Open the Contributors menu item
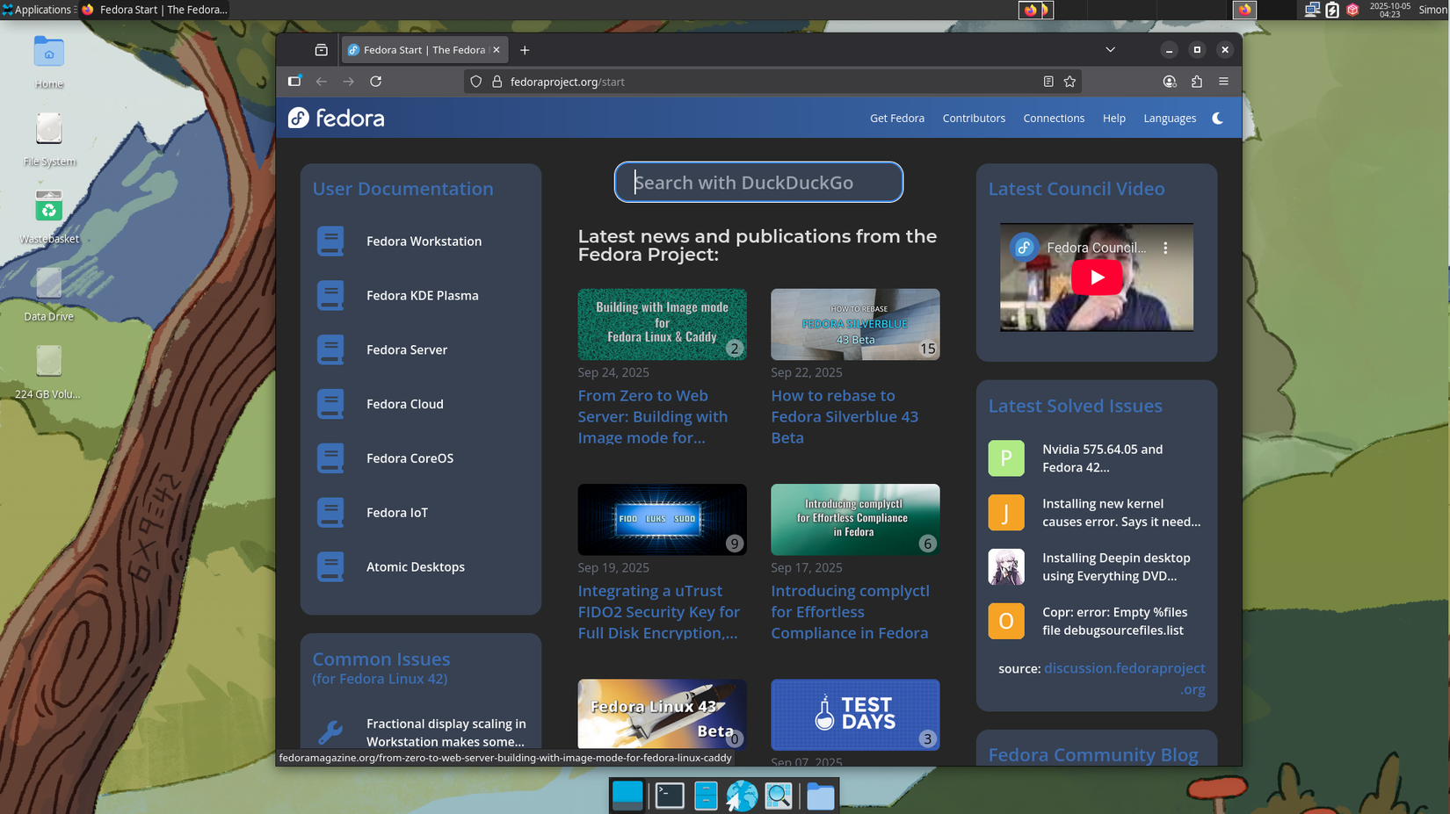1450x814 pixels. (x=974, y=118)
